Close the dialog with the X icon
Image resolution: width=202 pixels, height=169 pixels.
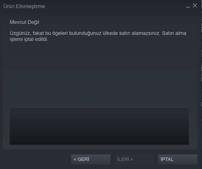click(x=195, y=5)
